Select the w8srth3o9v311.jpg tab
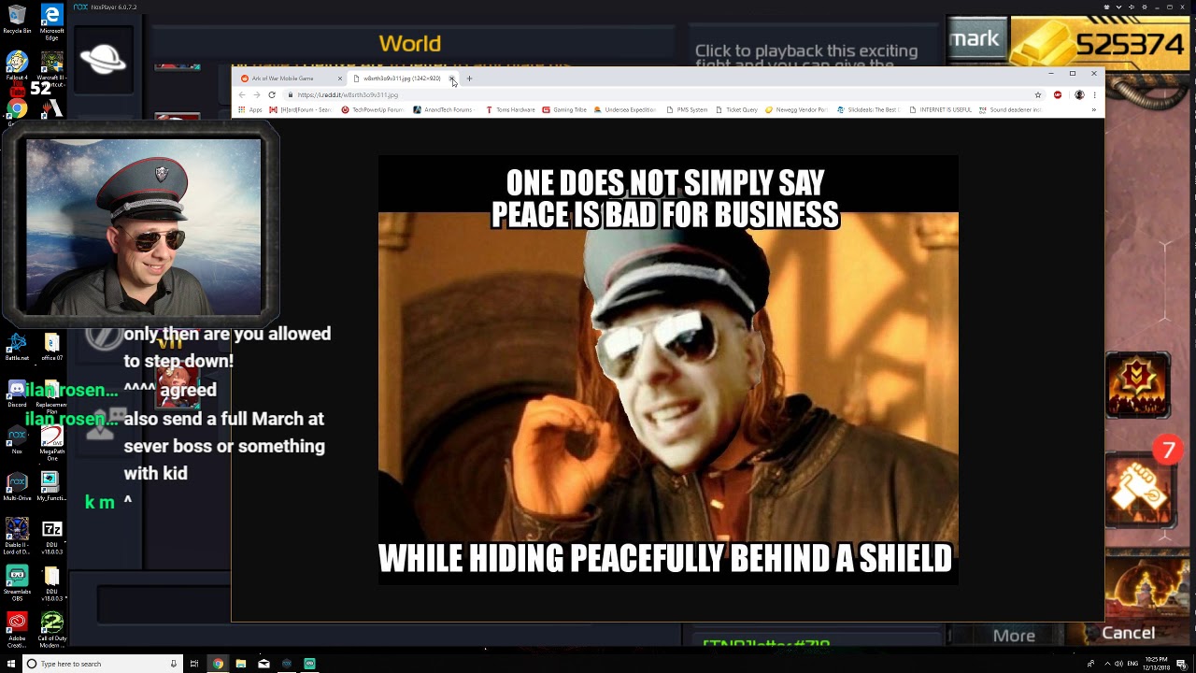The width and height of the screenshot is (1196, 673). point(402,79)
